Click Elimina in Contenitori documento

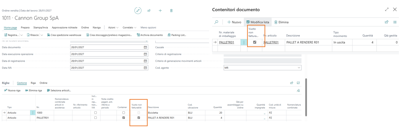(x=281, y=22)
